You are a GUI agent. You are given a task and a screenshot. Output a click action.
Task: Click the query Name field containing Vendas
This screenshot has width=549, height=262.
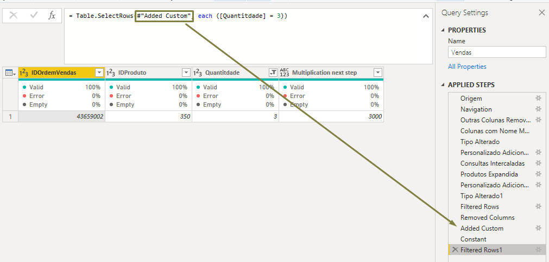coord(496,53)
